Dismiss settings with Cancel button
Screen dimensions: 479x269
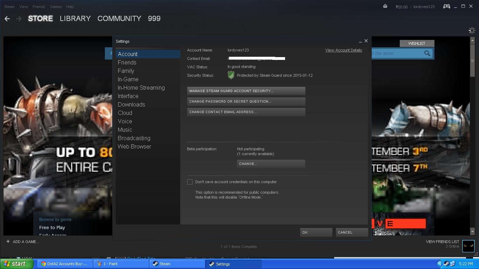coord(352,232)
